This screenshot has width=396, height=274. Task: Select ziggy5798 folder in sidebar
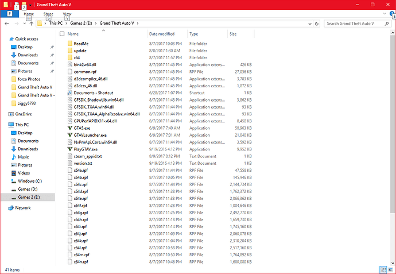(27, 103)
